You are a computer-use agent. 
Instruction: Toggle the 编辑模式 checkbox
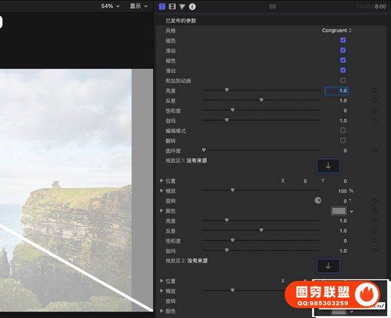point(343,130)
